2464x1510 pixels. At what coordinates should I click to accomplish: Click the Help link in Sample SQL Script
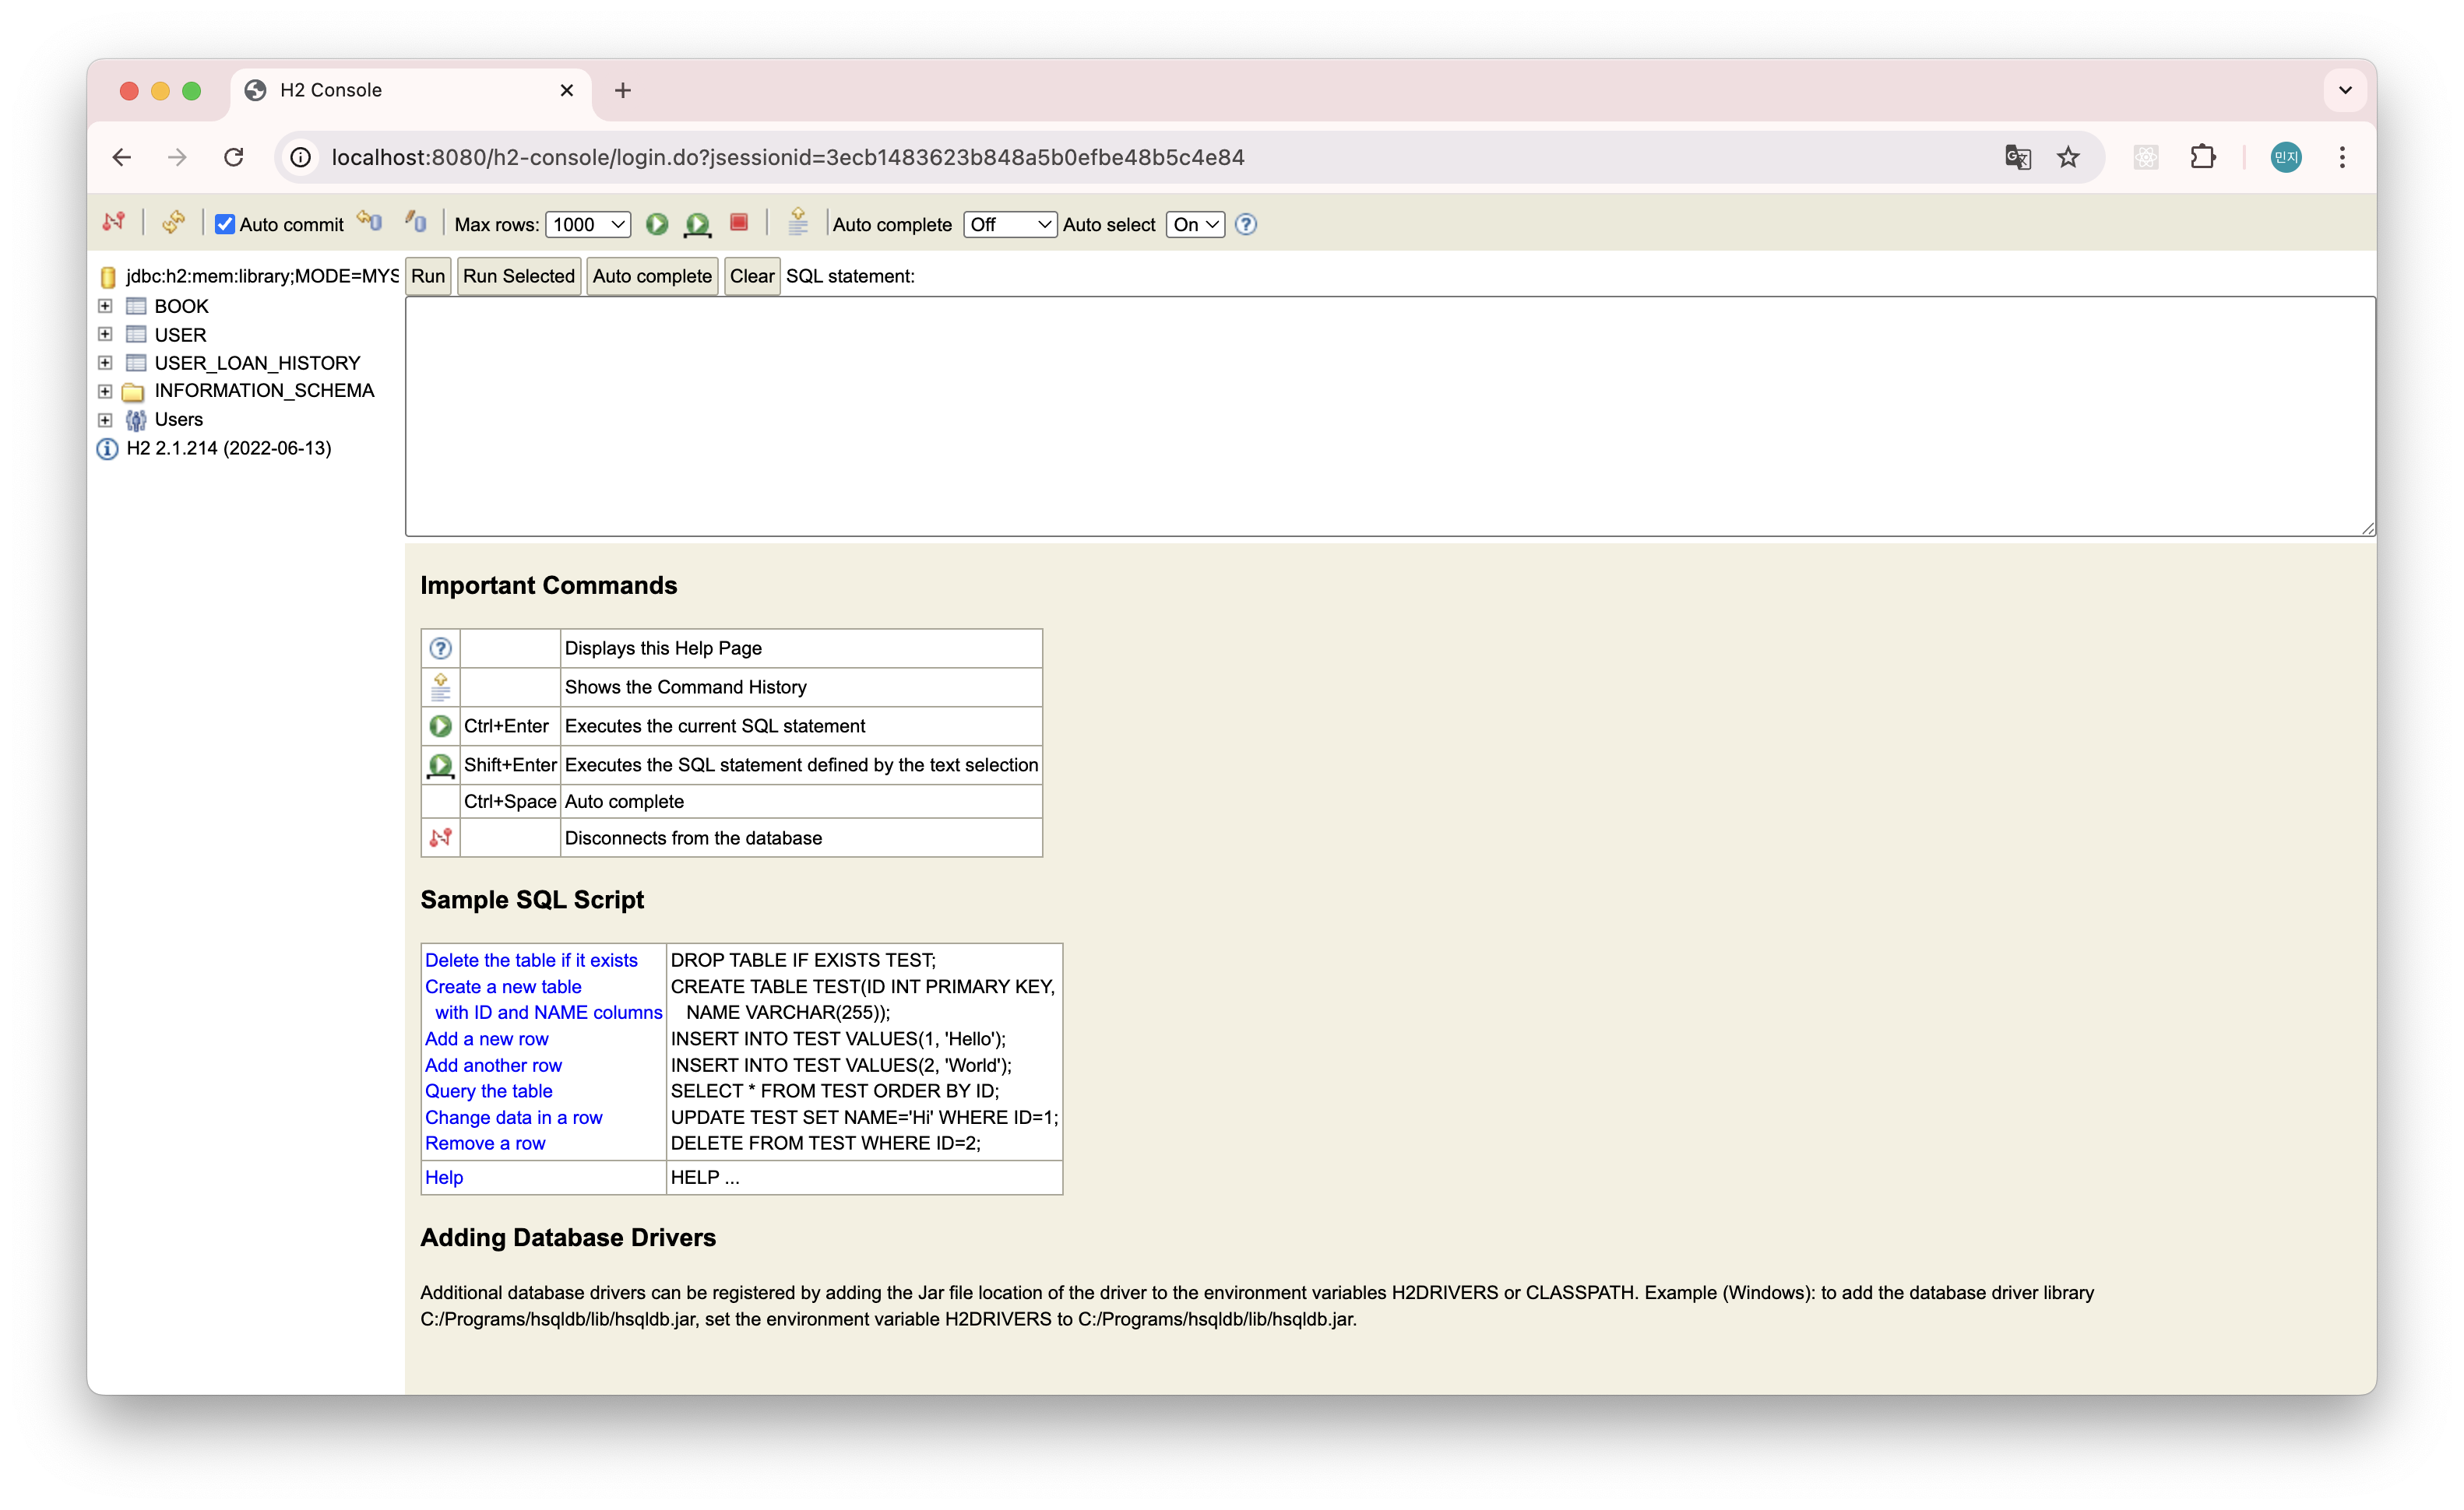pos(444,1177)
